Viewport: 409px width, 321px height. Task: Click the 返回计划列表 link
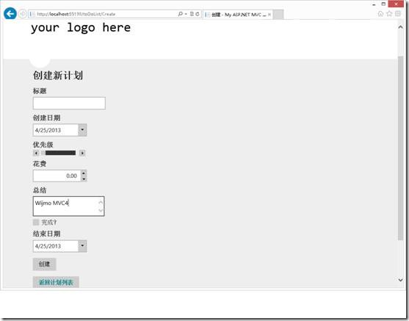[x=56, y=282]
